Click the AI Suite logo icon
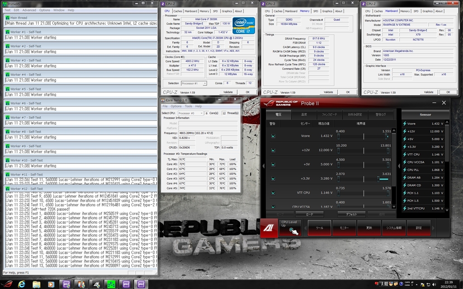Screen dimensions: 463x289 [x=269, y=228]
